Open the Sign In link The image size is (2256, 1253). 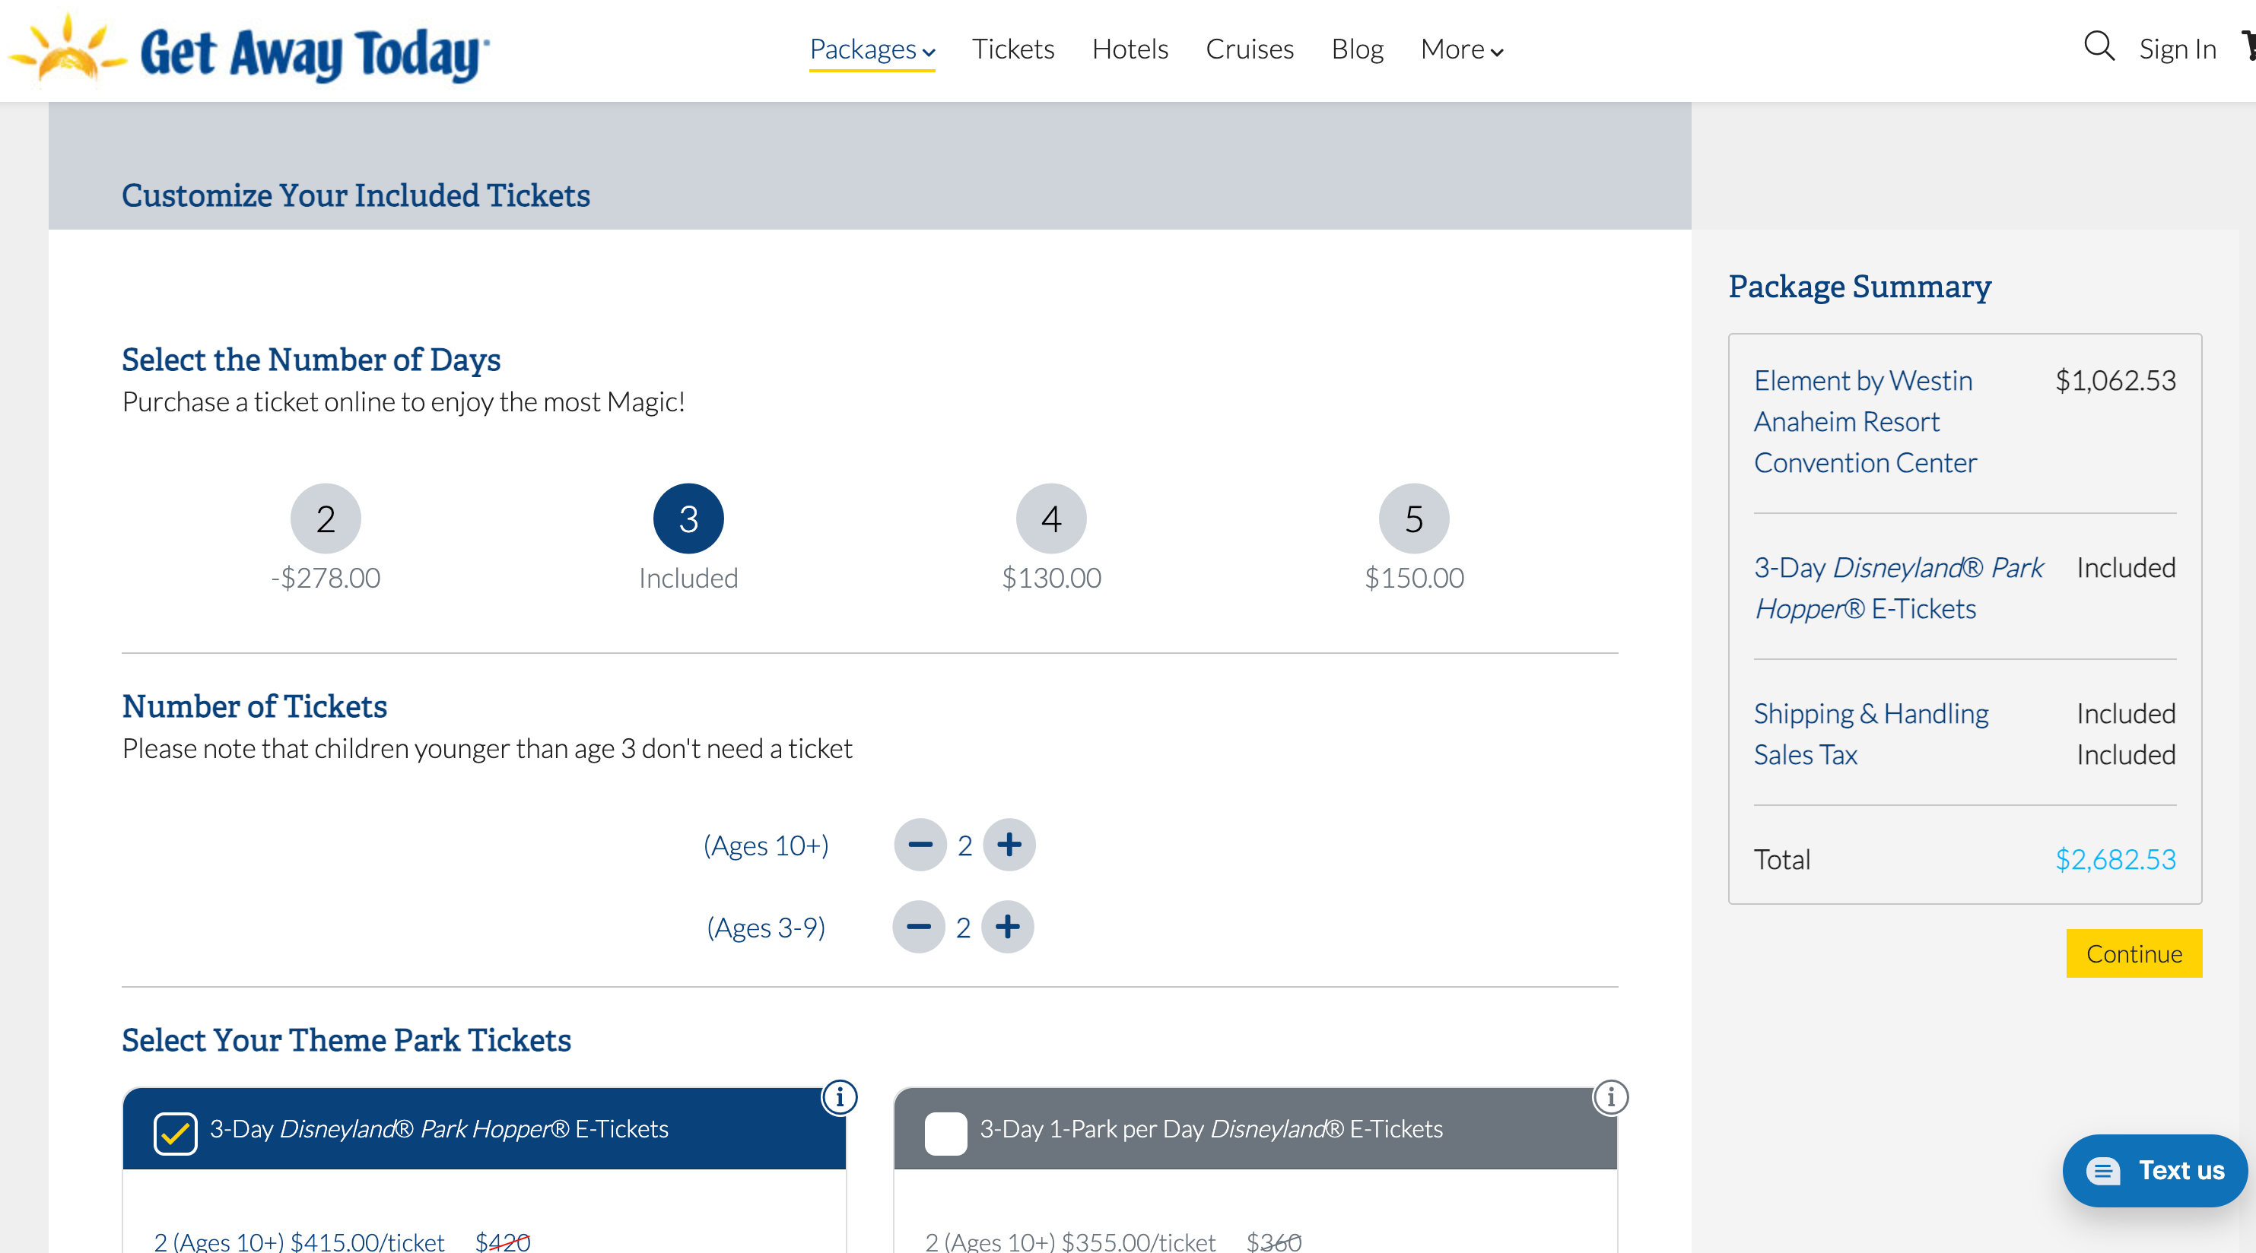pyautogui.click(x=2178, y=49)
